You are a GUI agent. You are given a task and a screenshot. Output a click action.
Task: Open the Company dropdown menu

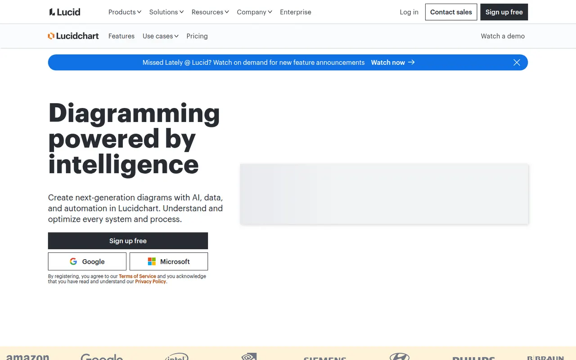tap(254, 12)
